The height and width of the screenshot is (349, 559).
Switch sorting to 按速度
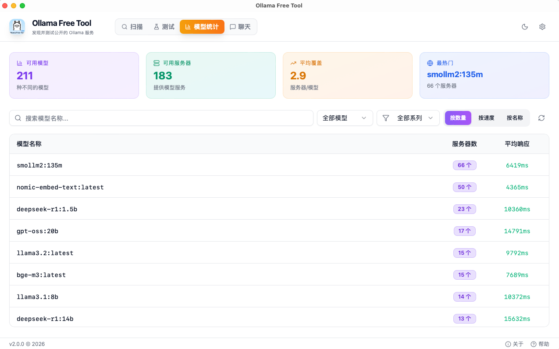pos(486,118)
